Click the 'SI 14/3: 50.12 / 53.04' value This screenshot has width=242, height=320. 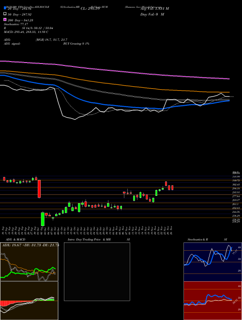38,28
